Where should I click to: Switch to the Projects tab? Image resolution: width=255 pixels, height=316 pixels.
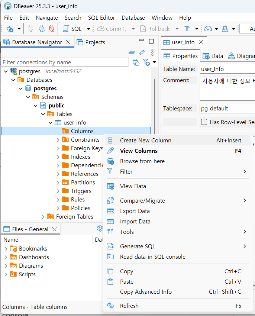pyautogui.click(x=91, y=42)
